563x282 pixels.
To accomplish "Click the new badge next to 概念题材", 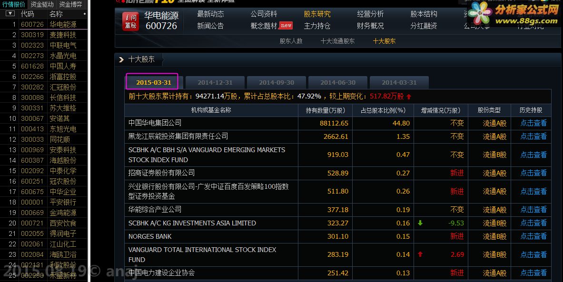I will (x=286, y=26).
